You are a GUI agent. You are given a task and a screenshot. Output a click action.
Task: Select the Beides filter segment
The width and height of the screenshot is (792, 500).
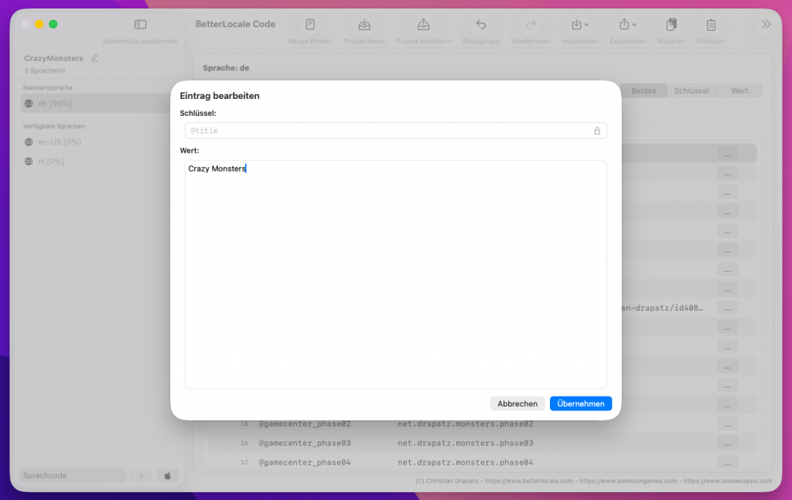click(x=643, y=90)
